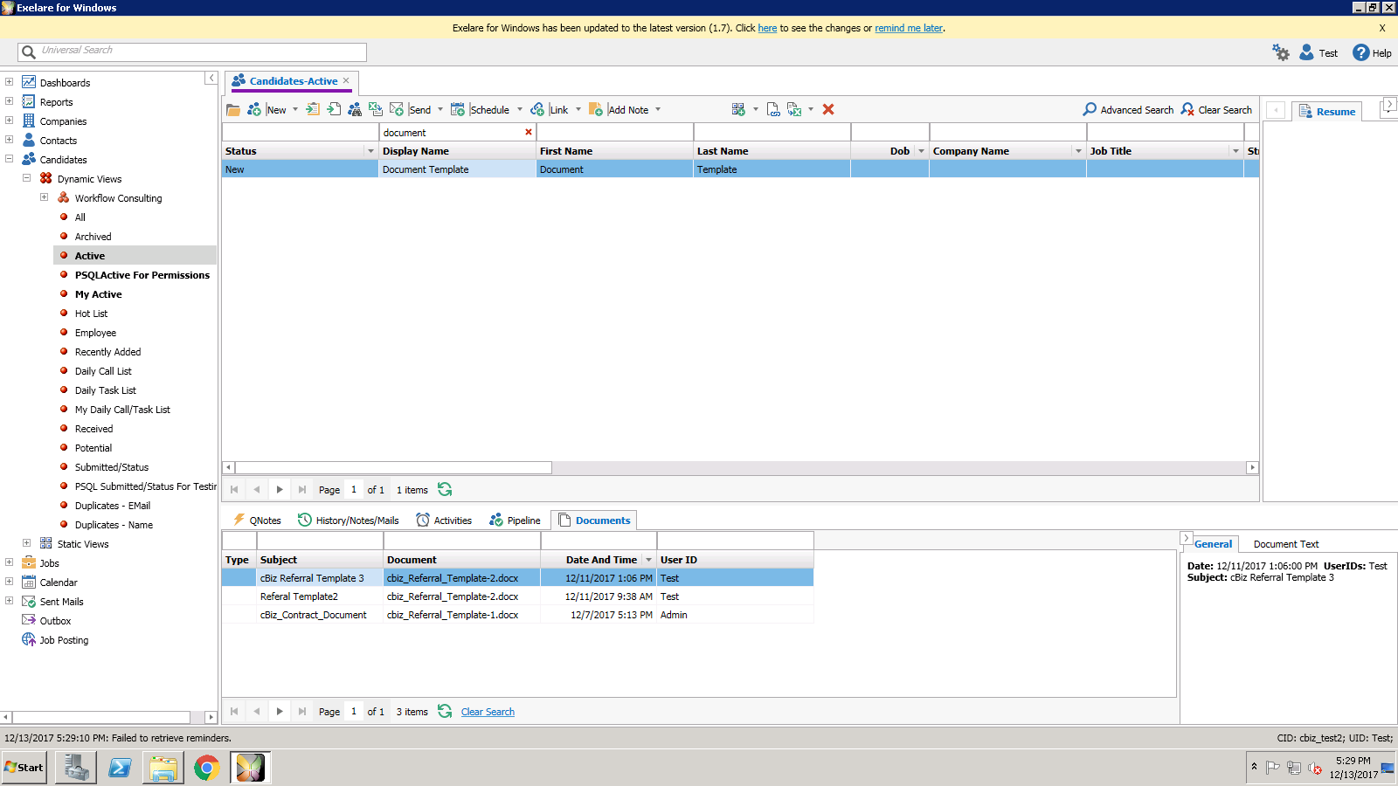
Task: Select the cBiz_Contract_Document row
Action: (x=517, y=615)
